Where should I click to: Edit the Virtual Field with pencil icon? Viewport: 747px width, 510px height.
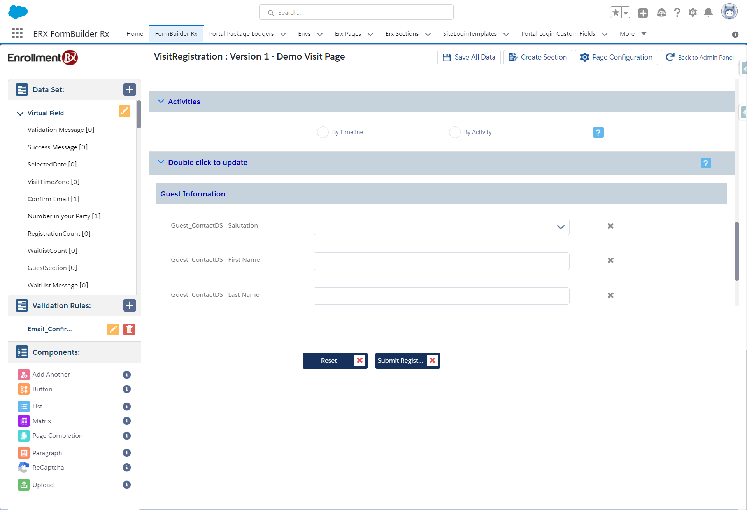tap(124, 112)
